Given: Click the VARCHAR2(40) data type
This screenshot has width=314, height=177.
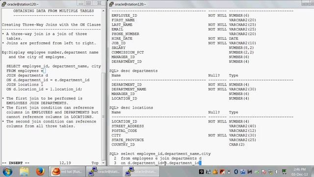Looking at the screenshot, I should pyautogui.click(x=242, y=126).
